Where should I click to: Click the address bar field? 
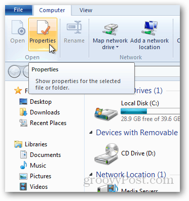tap(157, 71)
